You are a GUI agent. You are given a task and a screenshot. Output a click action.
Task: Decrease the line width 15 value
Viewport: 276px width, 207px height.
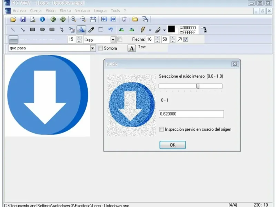pyautogui.click(x=79, y=41)
